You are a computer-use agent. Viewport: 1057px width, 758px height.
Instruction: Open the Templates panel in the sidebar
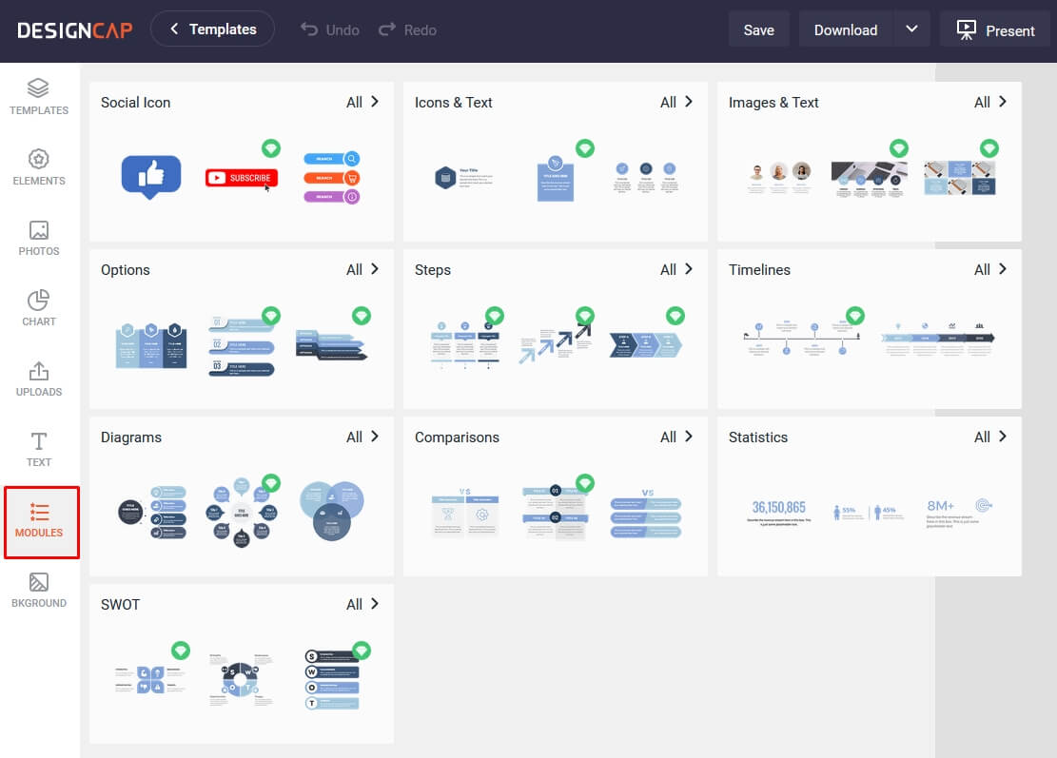(x=38, y=98)
